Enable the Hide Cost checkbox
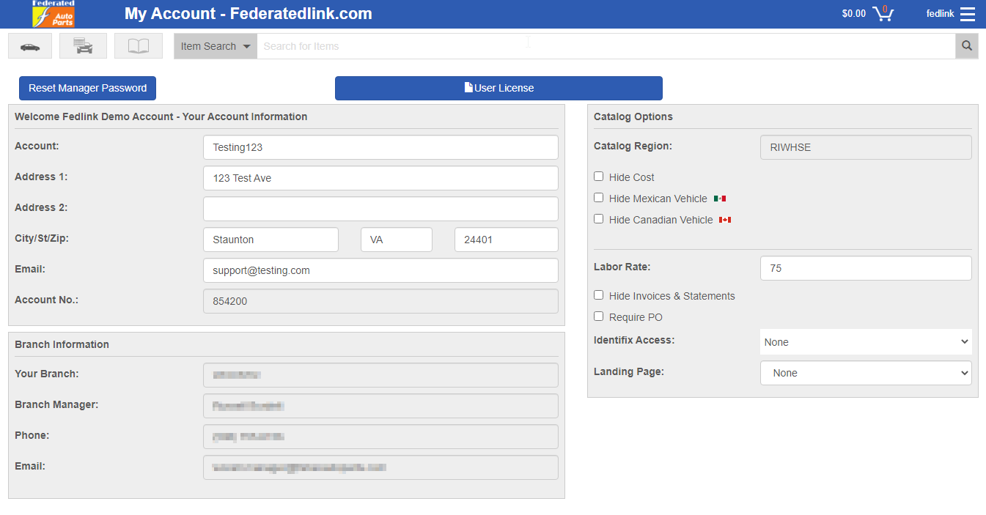This screenshot has height=515, width=986. click(599, 177)
